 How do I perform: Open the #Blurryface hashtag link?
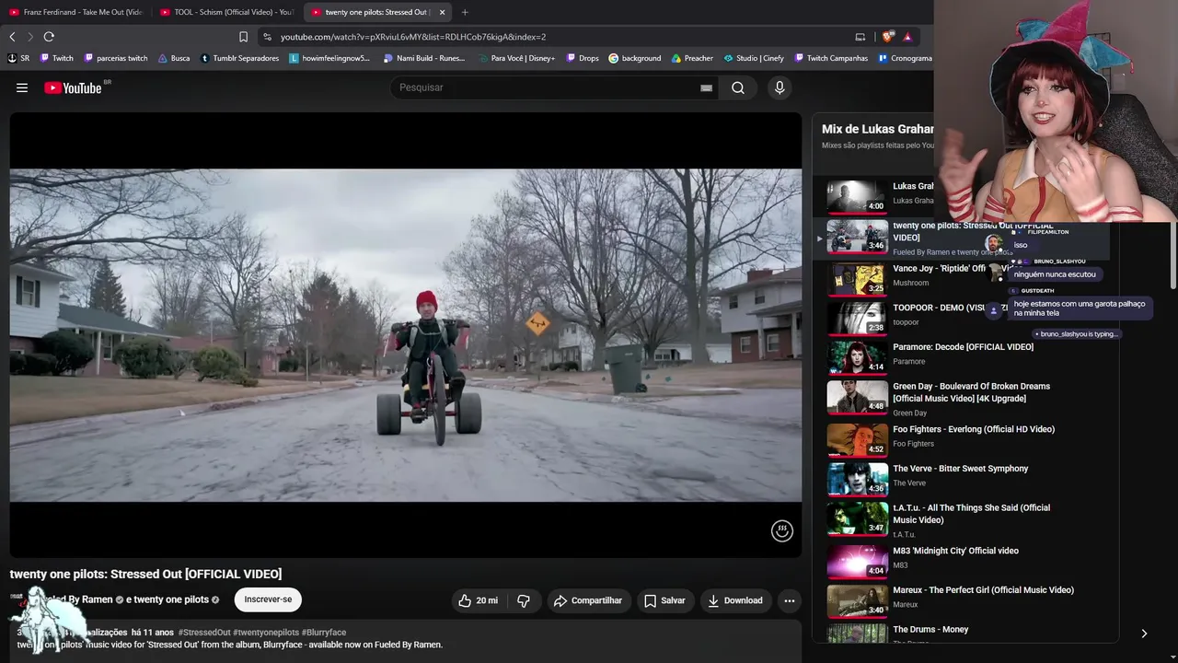(324, 633)
